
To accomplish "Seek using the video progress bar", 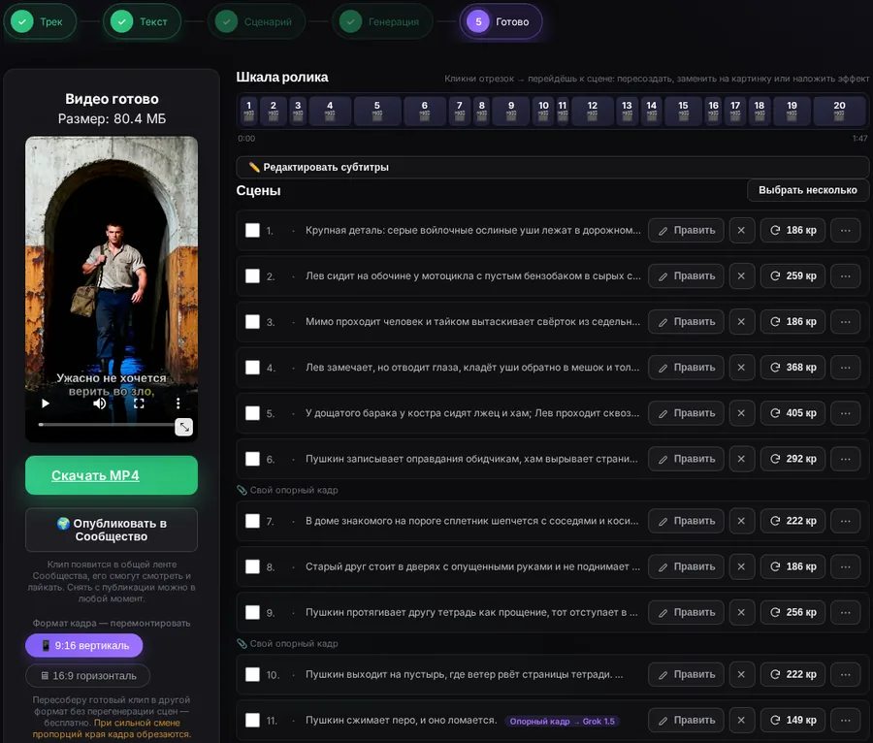I will [107, 425].
